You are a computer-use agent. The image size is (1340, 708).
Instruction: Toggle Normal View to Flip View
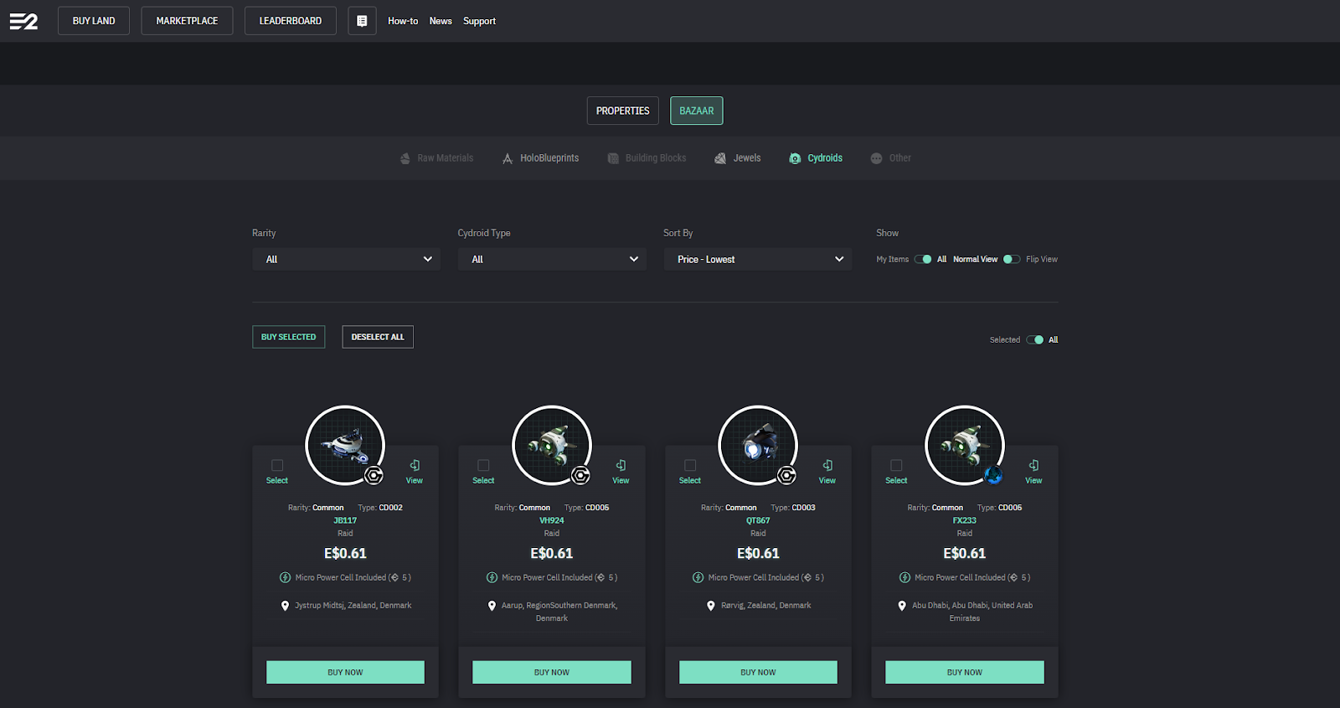pyautogui.click(x=1012, y=260)
